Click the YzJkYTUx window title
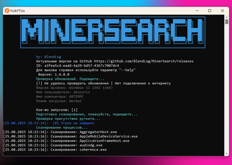The width and height of the screenshot is (232, 165). point(17,11)
